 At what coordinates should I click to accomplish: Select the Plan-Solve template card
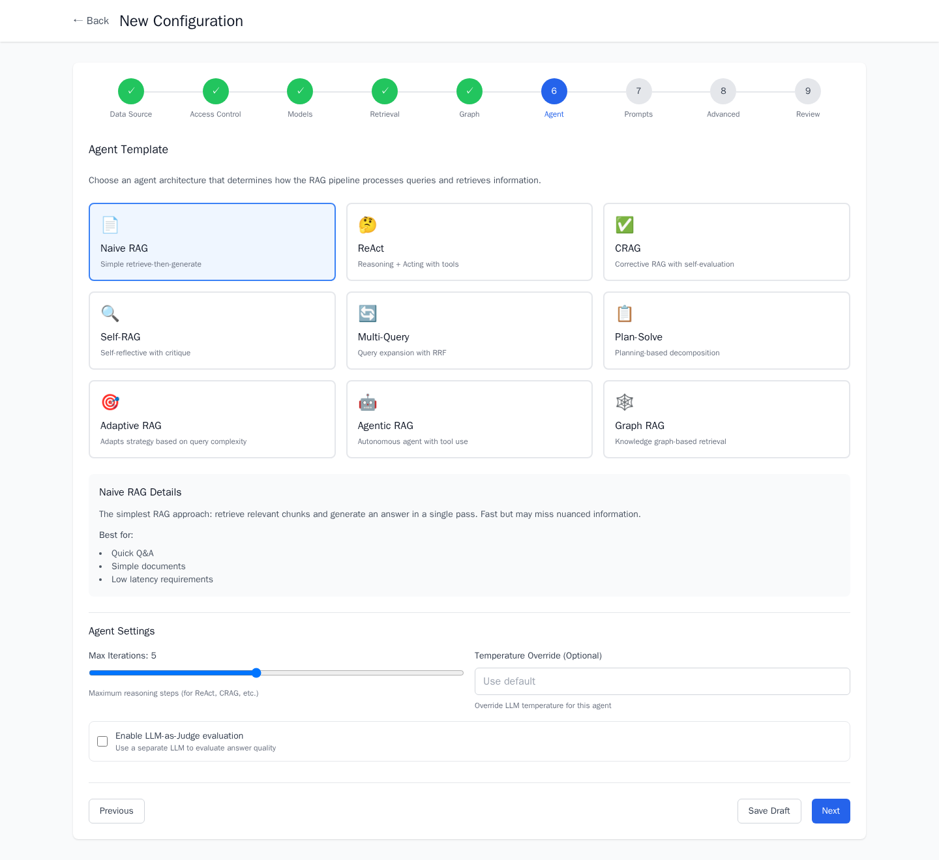(726, 331)
